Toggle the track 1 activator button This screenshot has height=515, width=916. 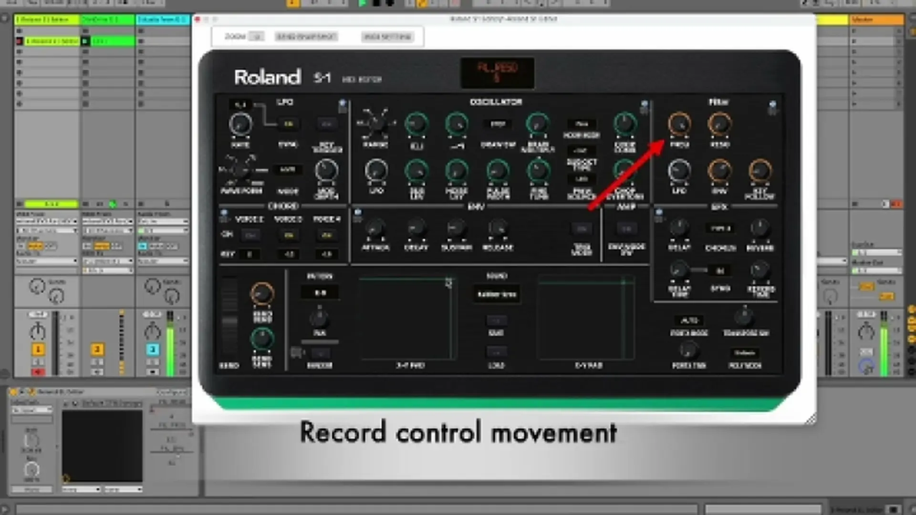point(38,350)
